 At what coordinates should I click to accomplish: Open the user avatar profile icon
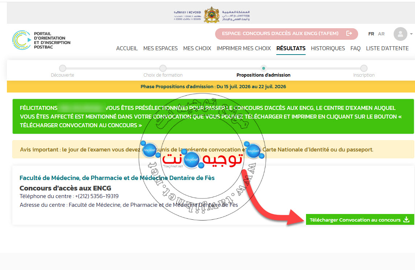tap(400, 34)
